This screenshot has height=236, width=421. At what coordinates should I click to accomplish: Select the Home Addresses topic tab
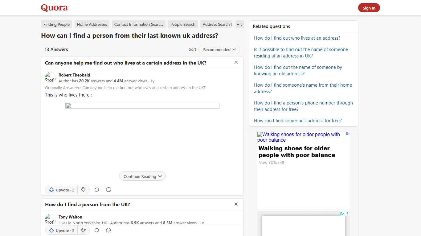pos(92,24)
